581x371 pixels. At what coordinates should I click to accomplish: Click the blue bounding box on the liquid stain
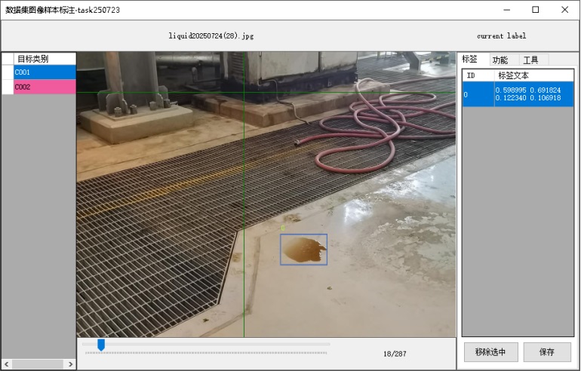[x=303, y=250]
